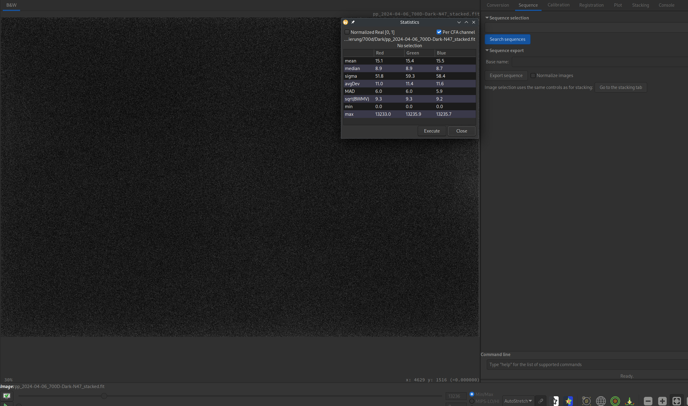
Task: Switch to the Conversion tab
Action: (498, 5)
